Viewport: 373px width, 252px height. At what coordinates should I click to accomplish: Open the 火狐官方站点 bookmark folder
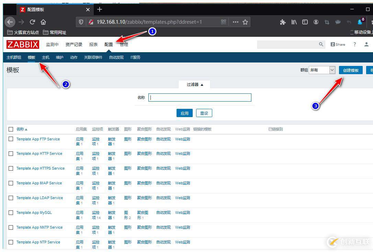point(23,32)
